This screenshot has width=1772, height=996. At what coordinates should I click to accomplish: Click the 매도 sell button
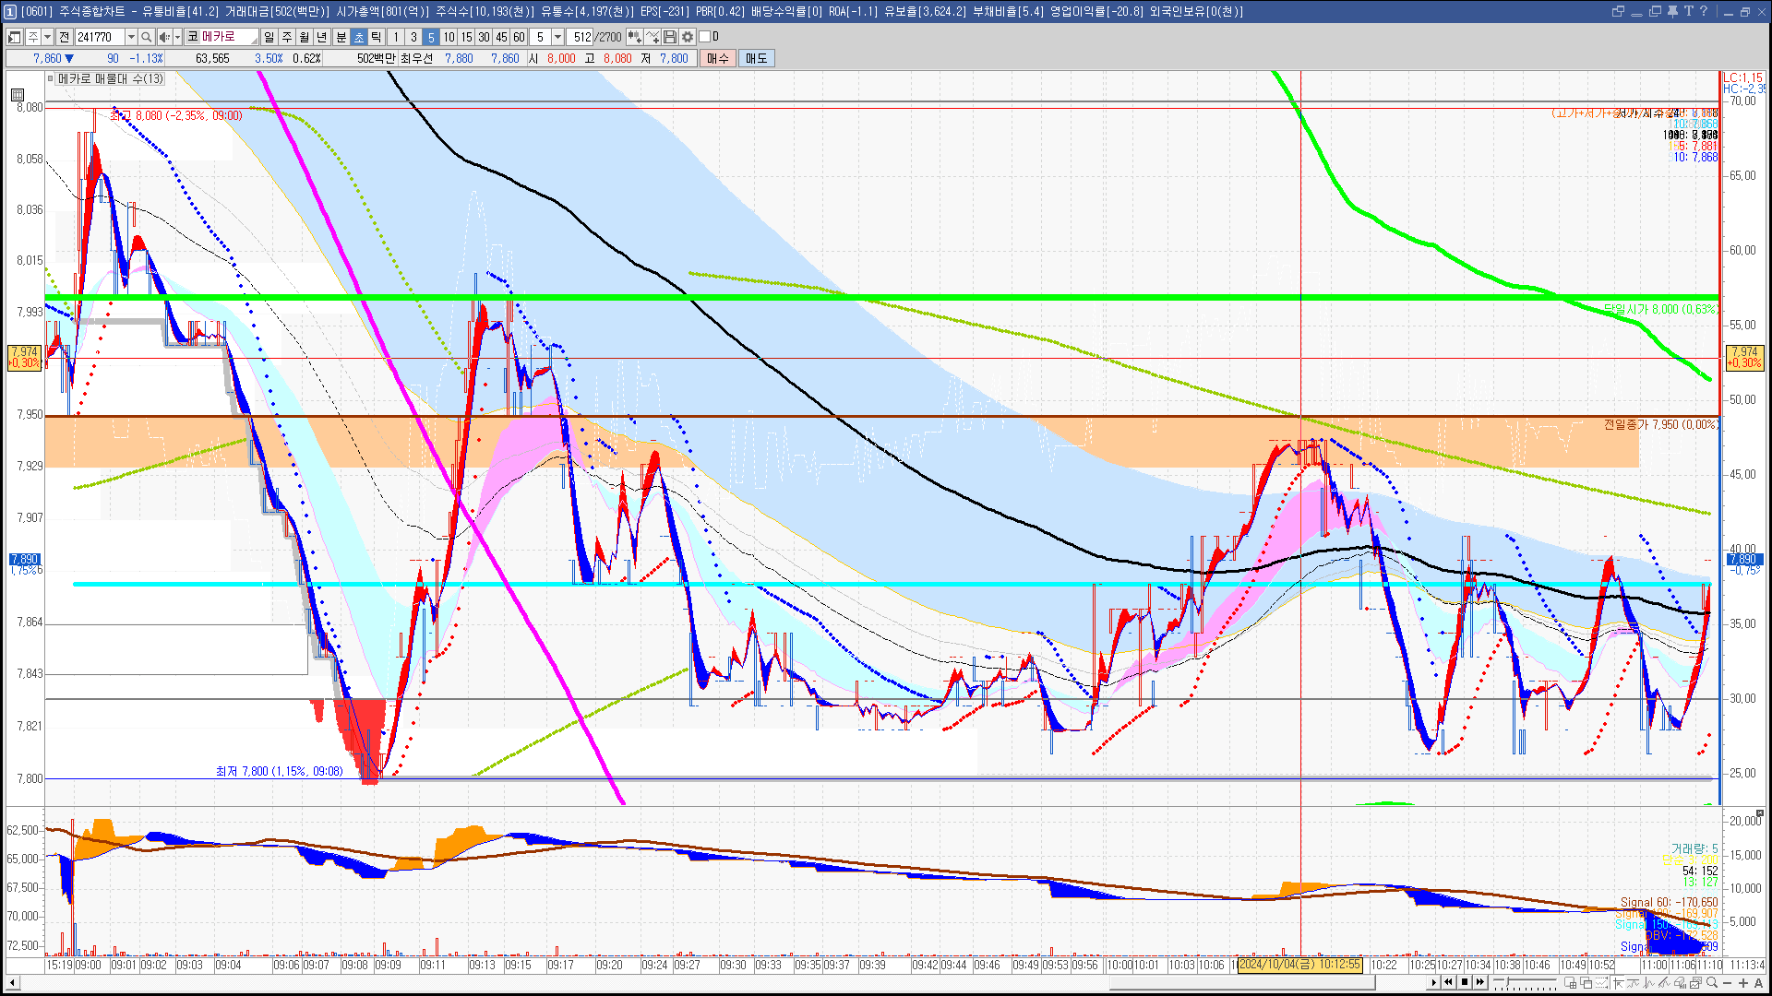(757, 58)
